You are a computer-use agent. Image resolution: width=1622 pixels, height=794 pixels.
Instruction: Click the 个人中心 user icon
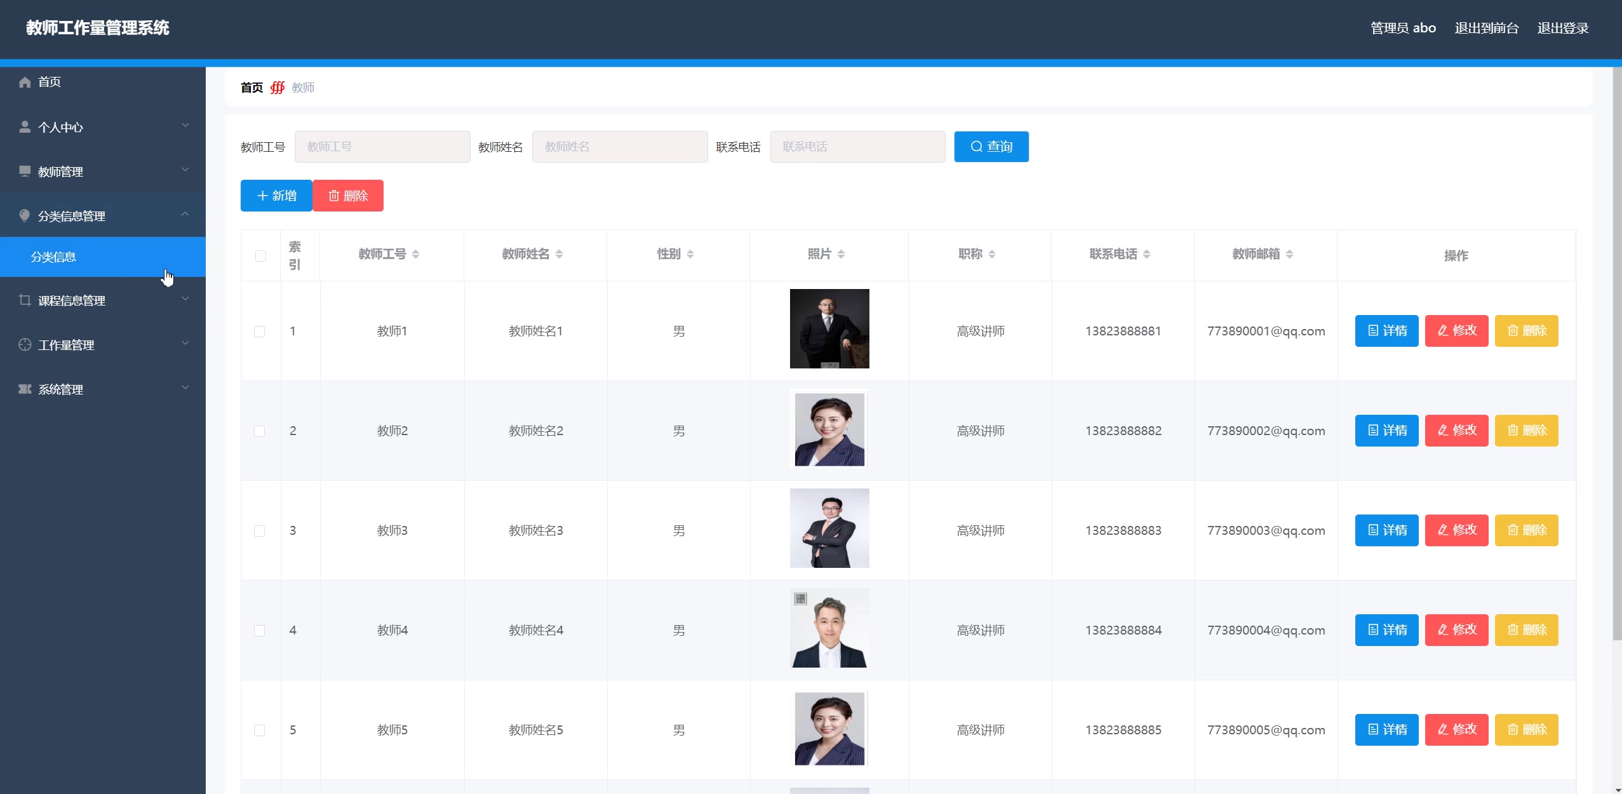[25, 127]
